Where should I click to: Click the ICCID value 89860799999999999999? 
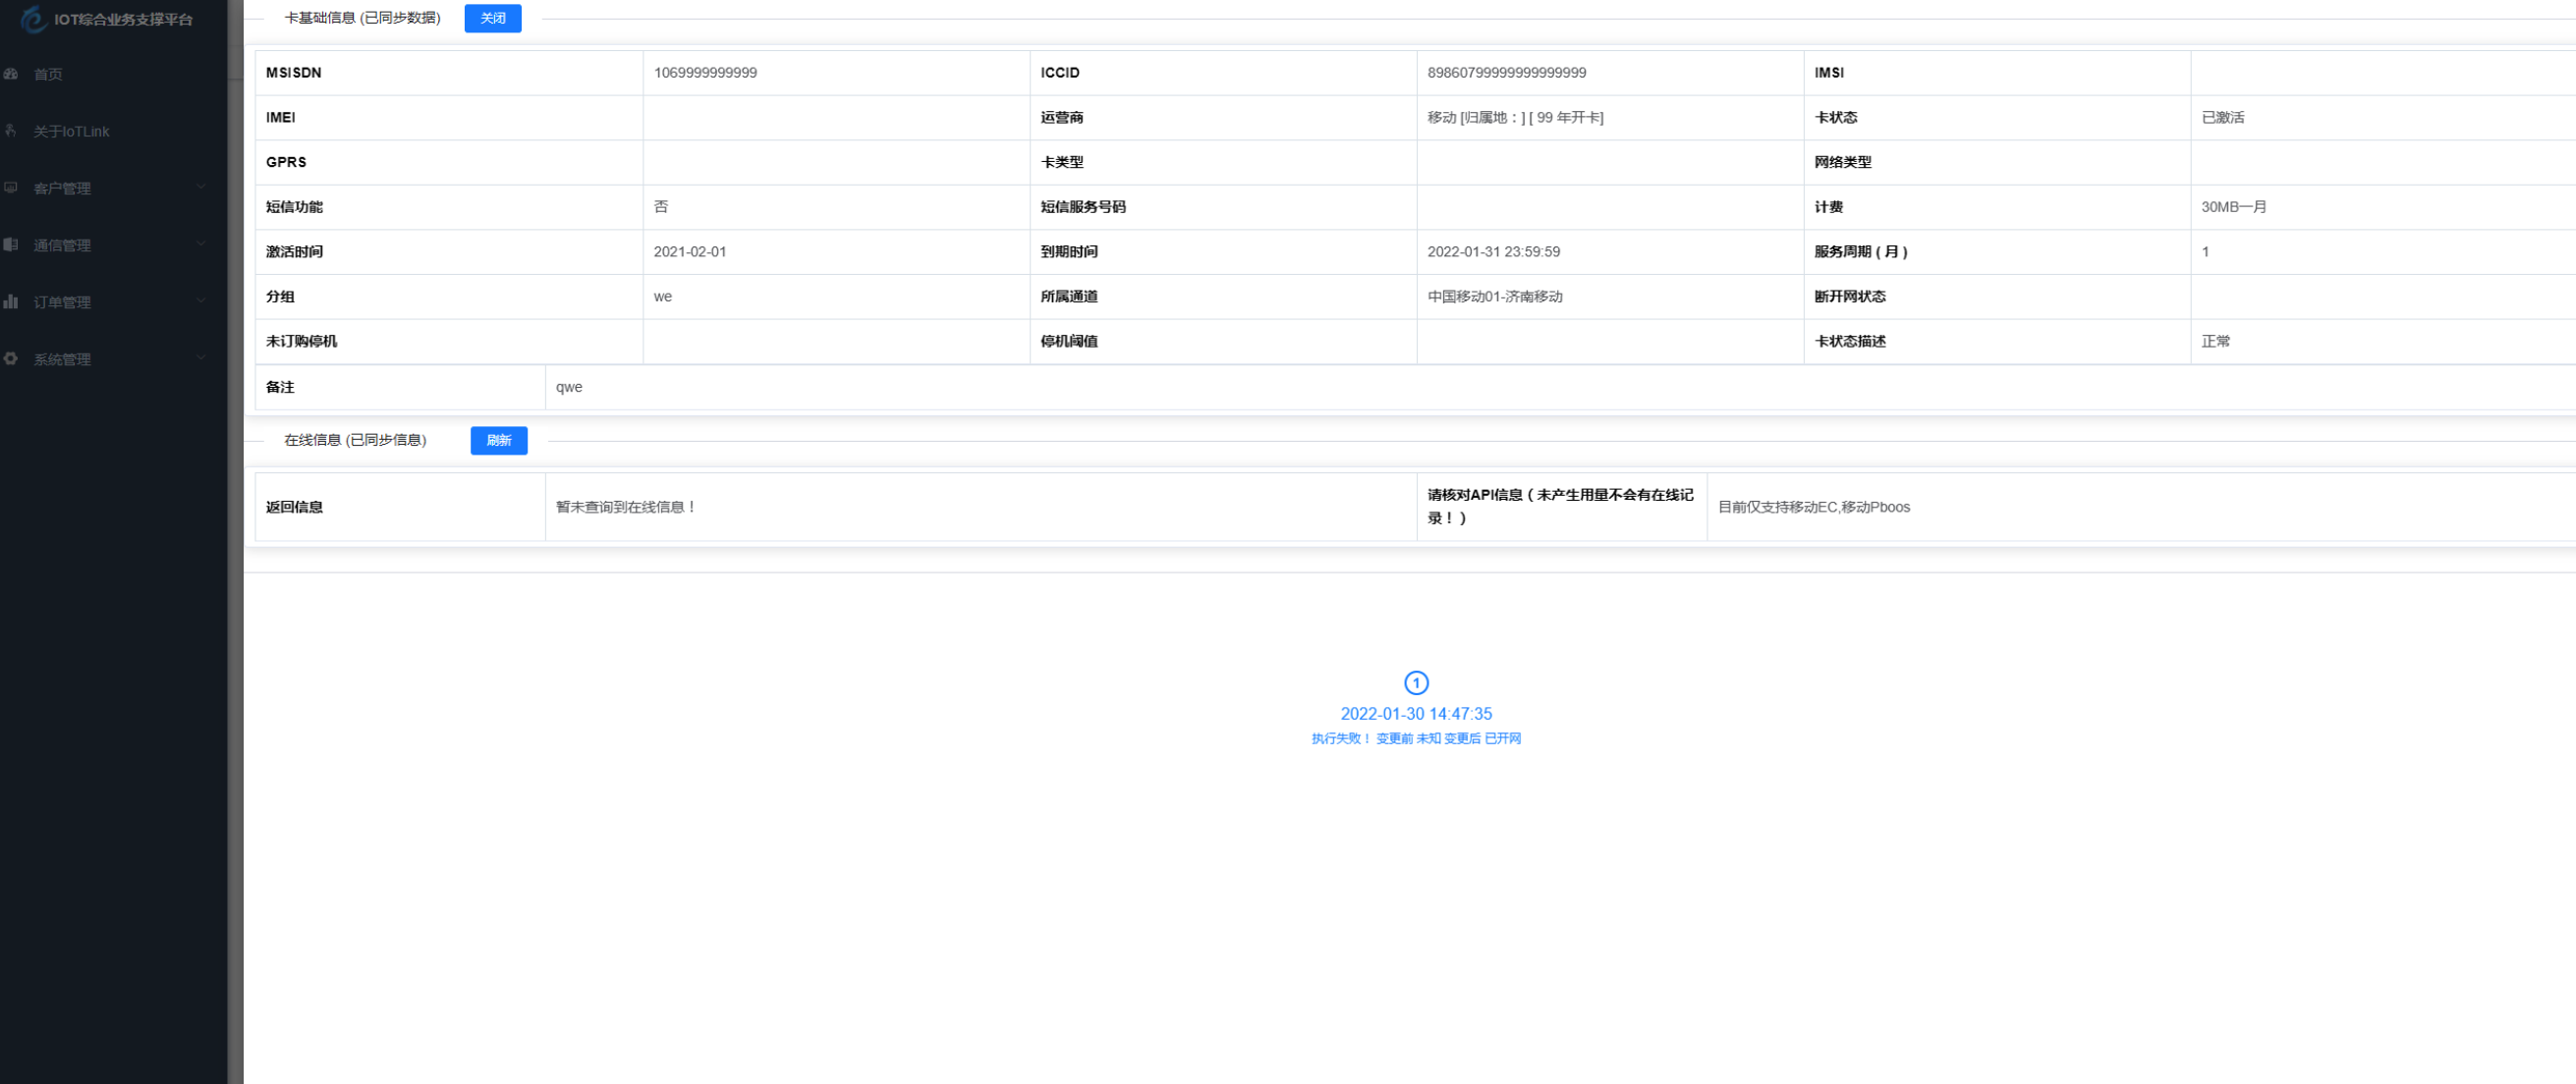1506,73
